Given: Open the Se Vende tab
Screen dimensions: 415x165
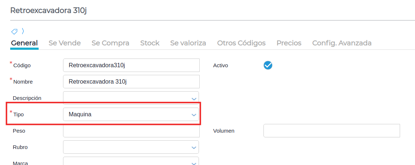Looking at the screenshot, I should click(64, 43).
